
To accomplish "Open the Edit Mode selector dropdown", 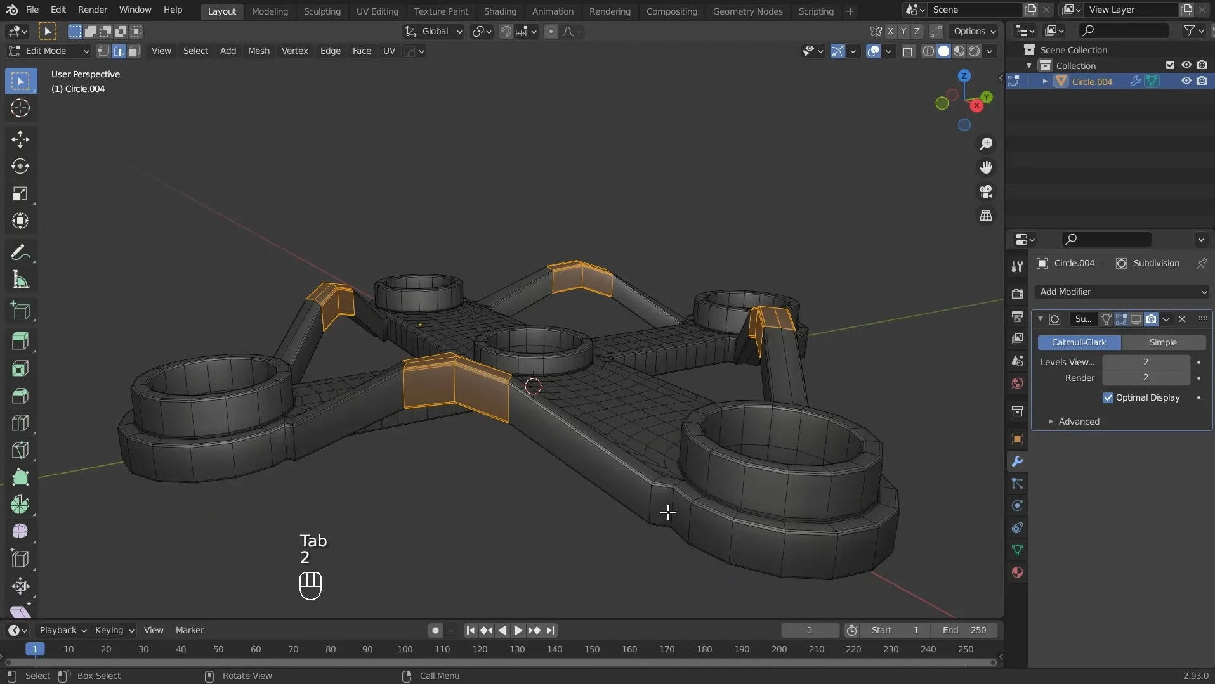I will (x=49, y=51).
